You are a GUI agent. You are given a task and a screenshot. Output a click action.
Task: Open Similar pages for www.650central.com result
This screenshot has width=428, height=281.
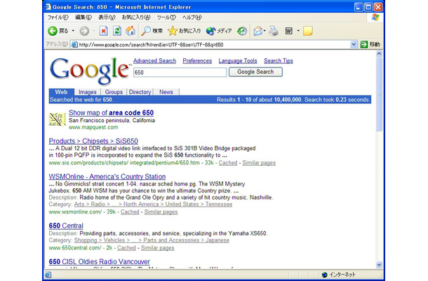coord(157,248)
